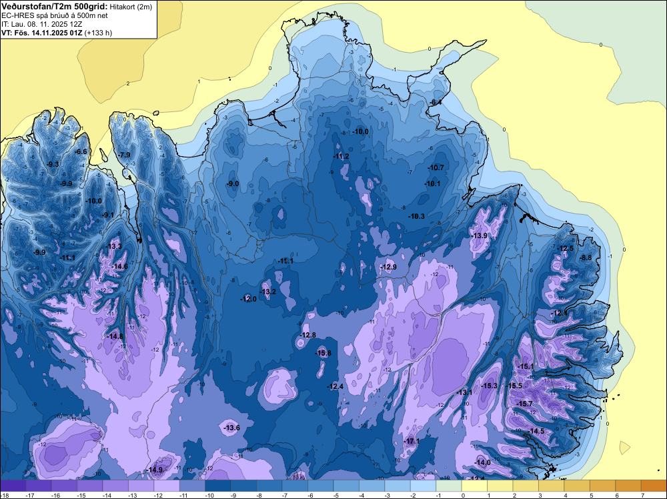Click the initialization time "IT: Lau. 08. 11. 2025 12Z"
This screenshot has height=499, width=667.
coord(41,24)
